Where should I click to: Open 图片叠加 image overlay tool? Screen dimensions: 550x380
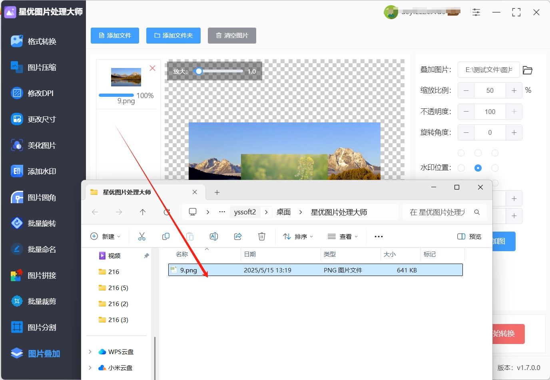36,354
